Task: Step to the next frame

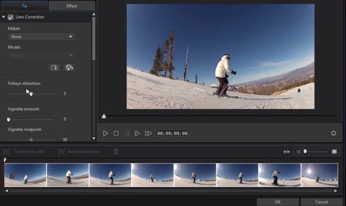Action: [x=137, y=133]
